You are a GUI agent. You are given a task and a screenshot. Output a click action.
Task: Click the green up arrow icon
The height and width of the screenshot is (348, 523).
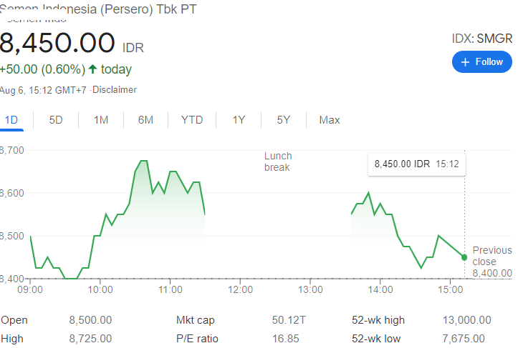(92, 69)
